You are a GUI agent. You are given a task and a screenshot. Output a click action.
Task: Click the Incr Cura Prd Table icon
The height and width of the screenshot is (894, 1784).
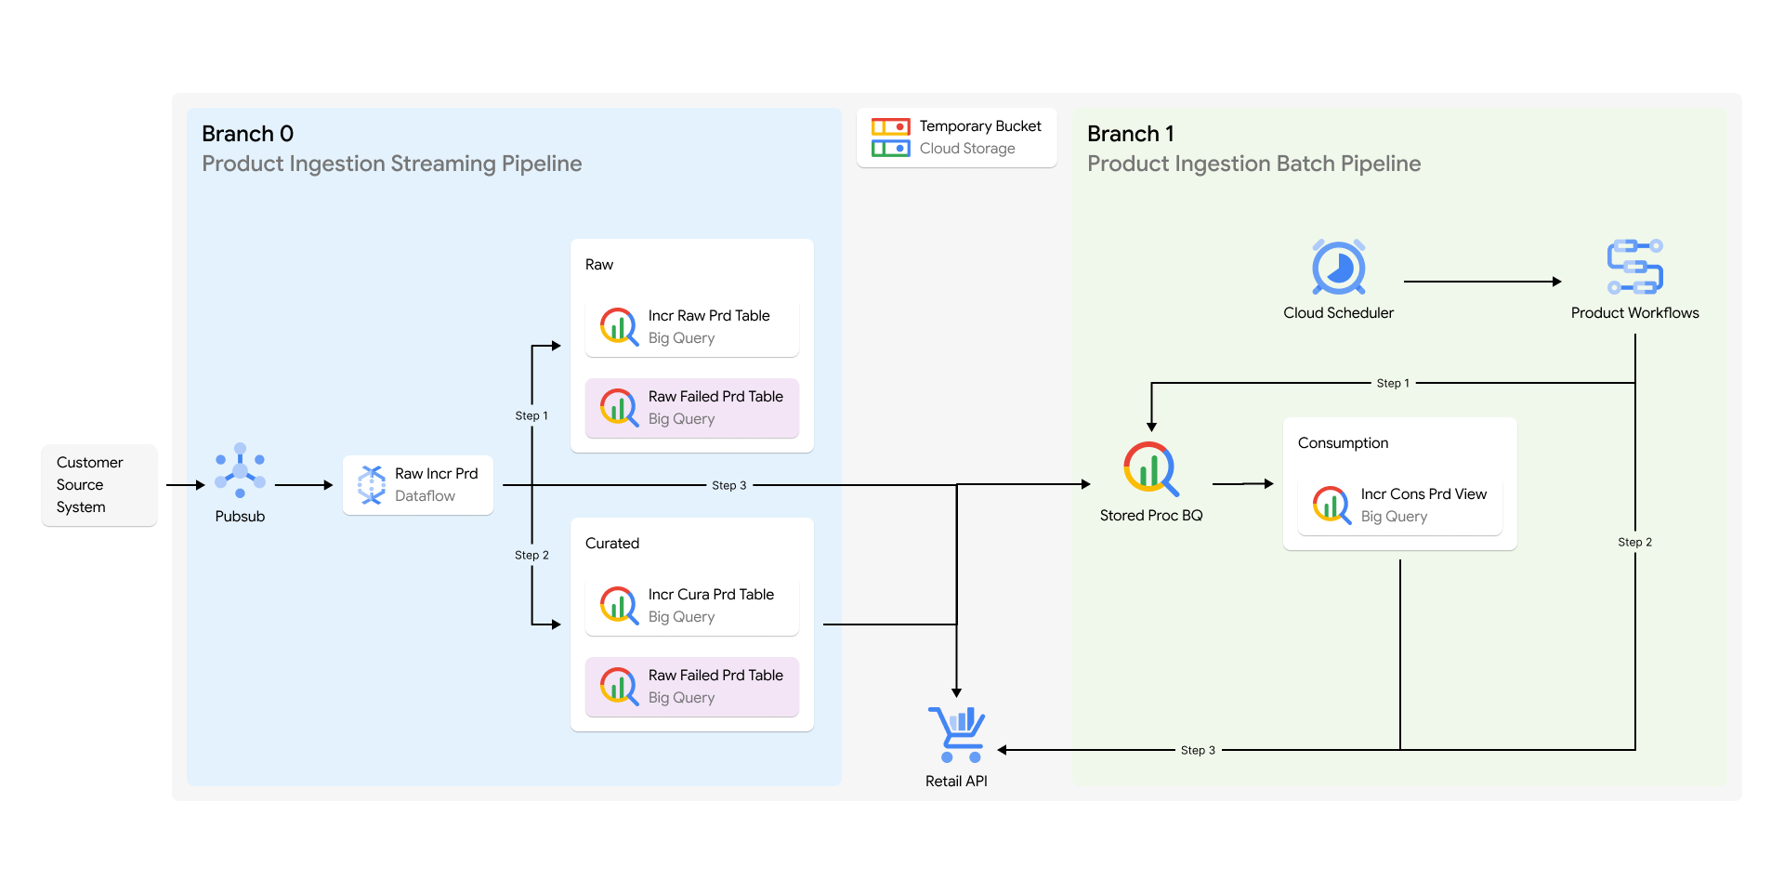tap(617, 605)
